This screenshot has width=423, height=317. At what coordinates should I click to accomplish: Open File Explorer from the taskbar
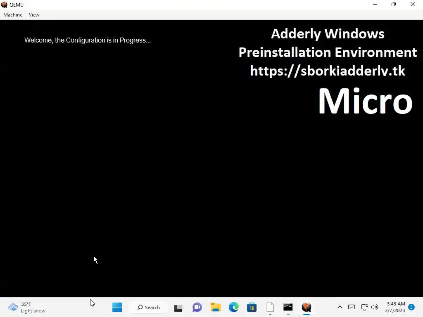click(x=216, y=307)
